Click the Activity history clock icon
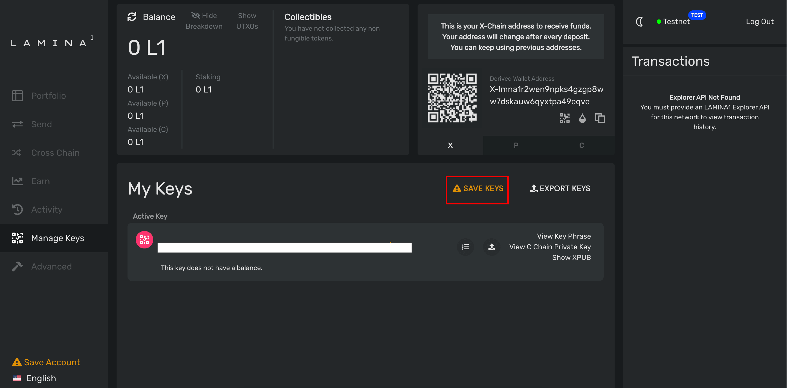This screenshot has height=388, width=787. click(x=18, y=209)
